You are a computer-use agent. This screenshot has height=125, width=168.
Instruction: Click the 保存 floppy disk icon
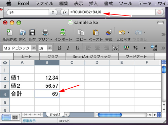(x=32, y=33)
